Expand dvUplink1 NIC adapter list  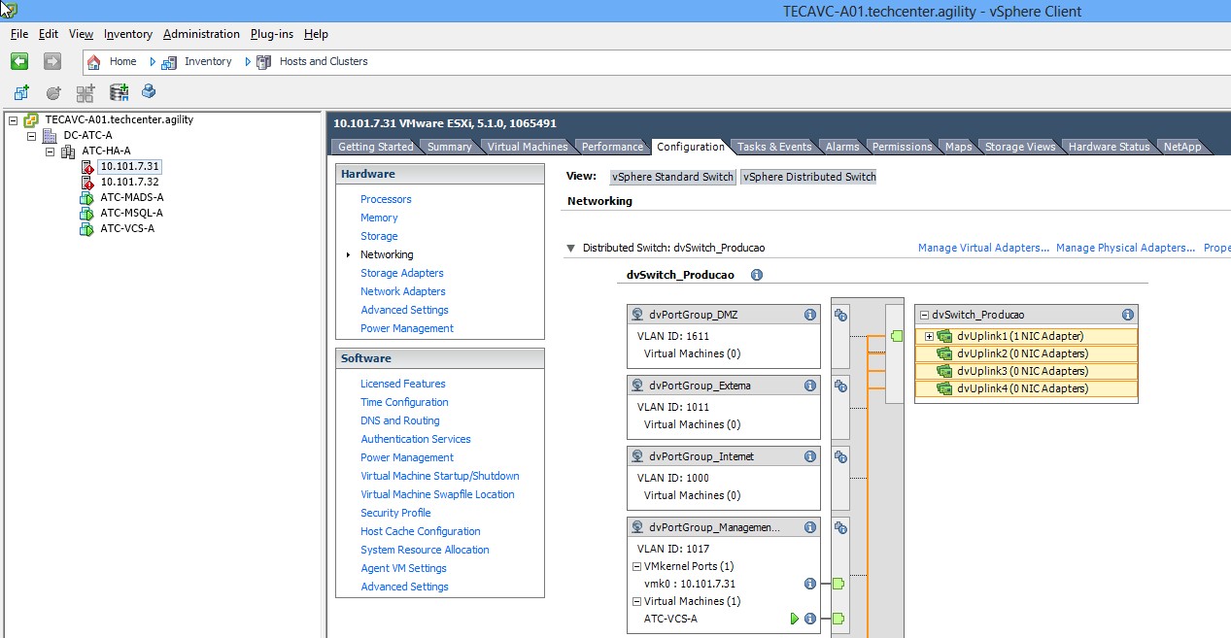pyautogui.click(x=929, y=336)
